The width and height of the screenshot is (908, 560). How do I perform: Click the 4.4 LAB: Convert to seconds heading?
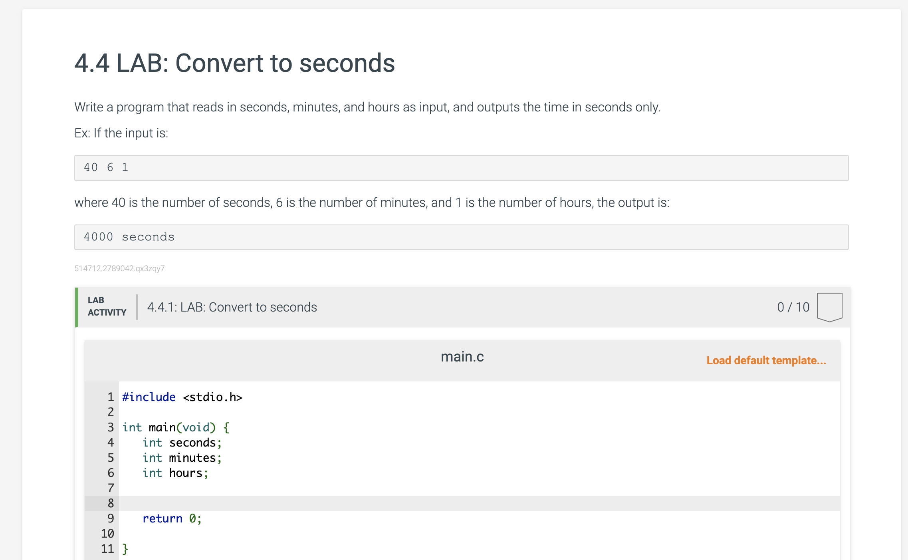(x=235, y=63)
